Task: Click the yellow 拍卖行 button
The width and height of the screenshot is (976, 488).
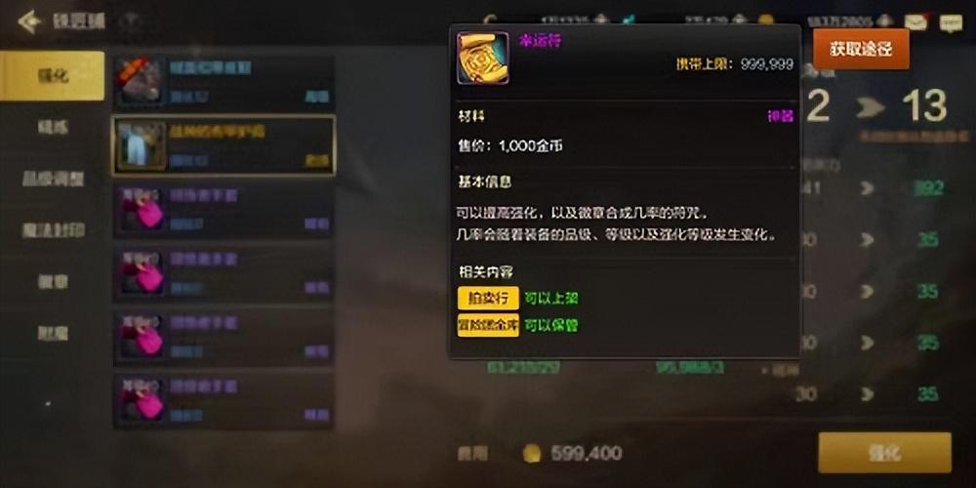Action: point(488,298)
